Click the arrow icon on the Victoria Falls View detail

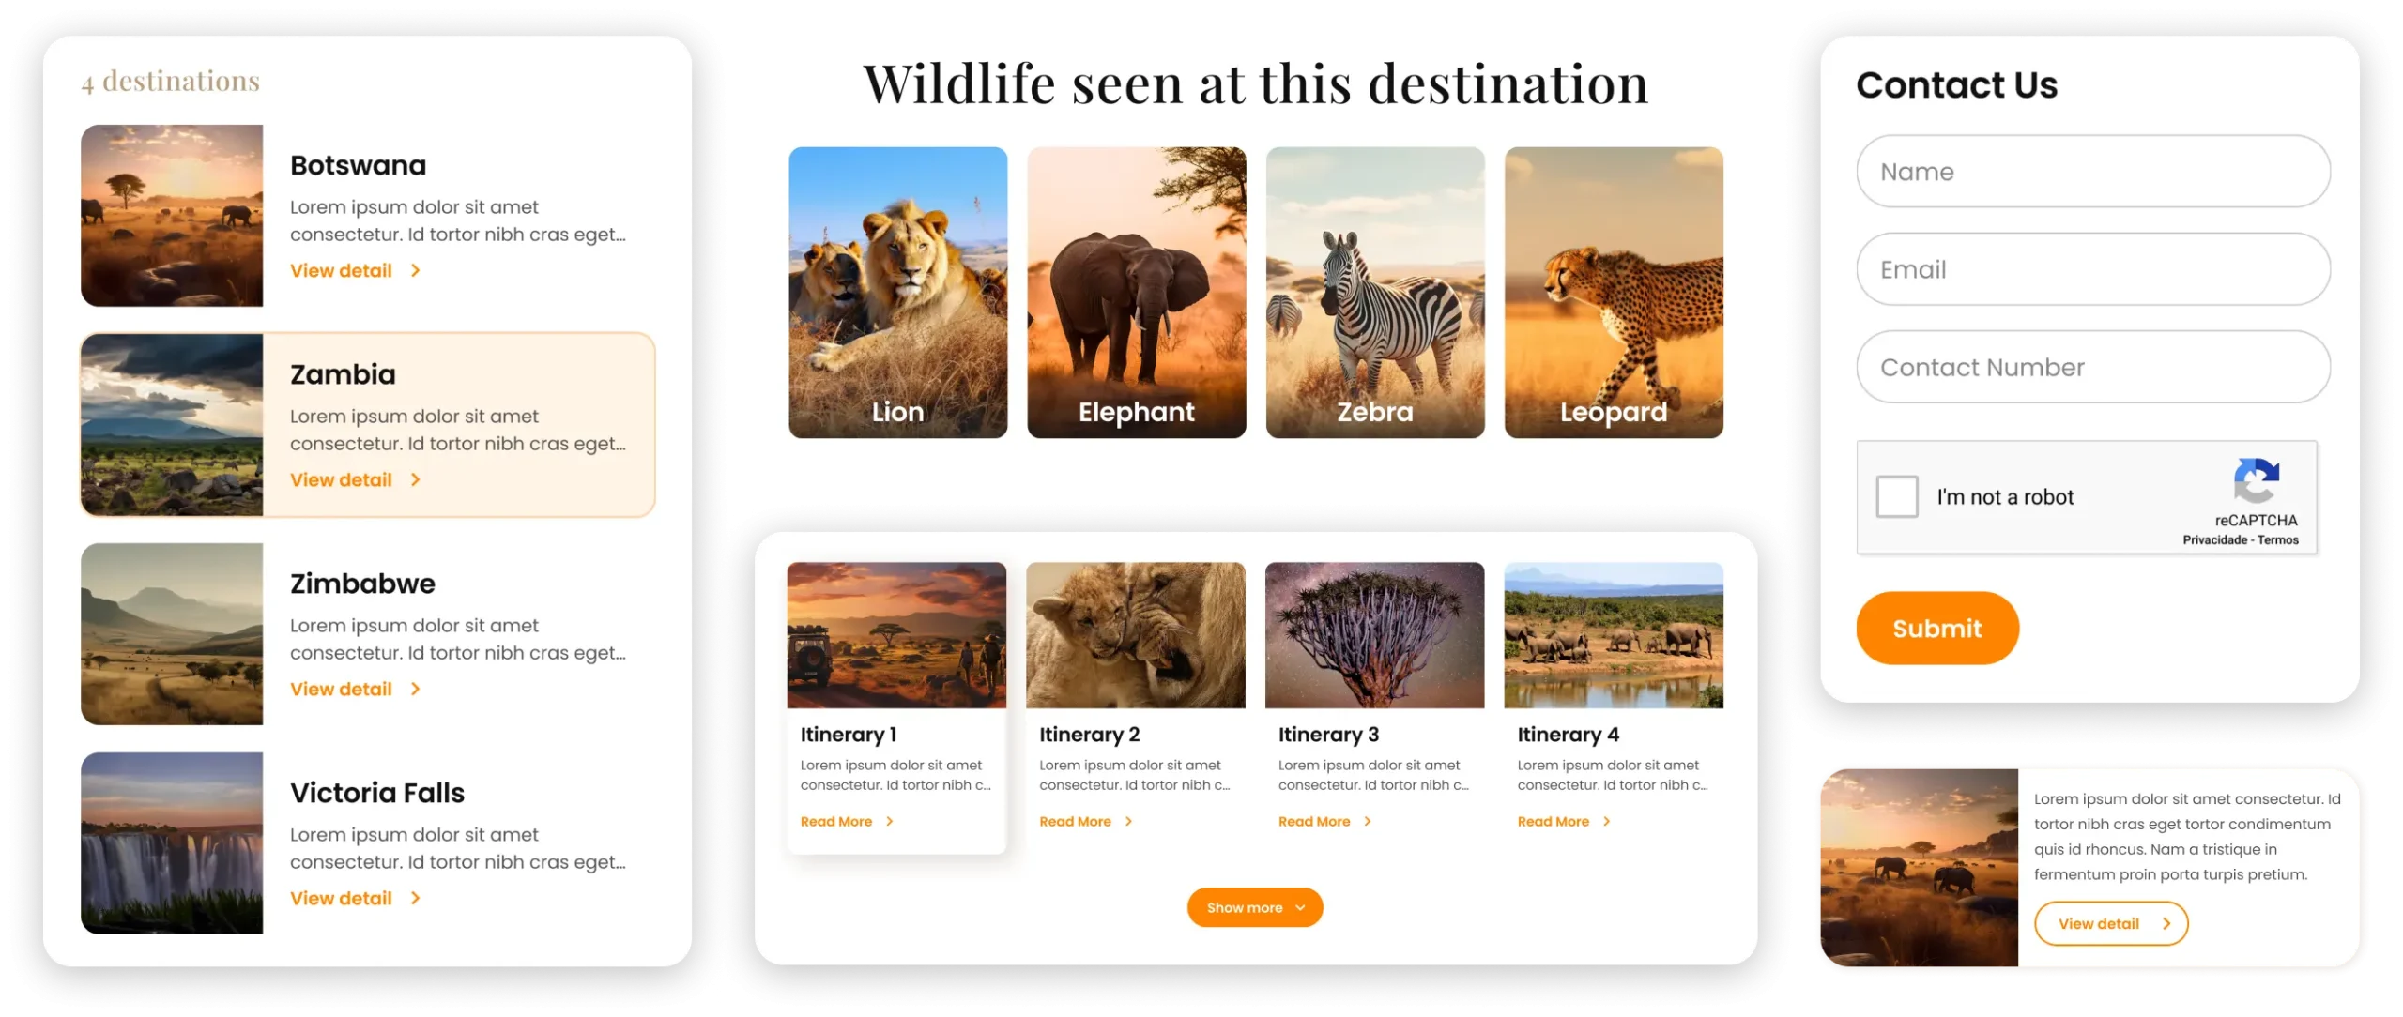pyautogui.click(x=415, y=898)
